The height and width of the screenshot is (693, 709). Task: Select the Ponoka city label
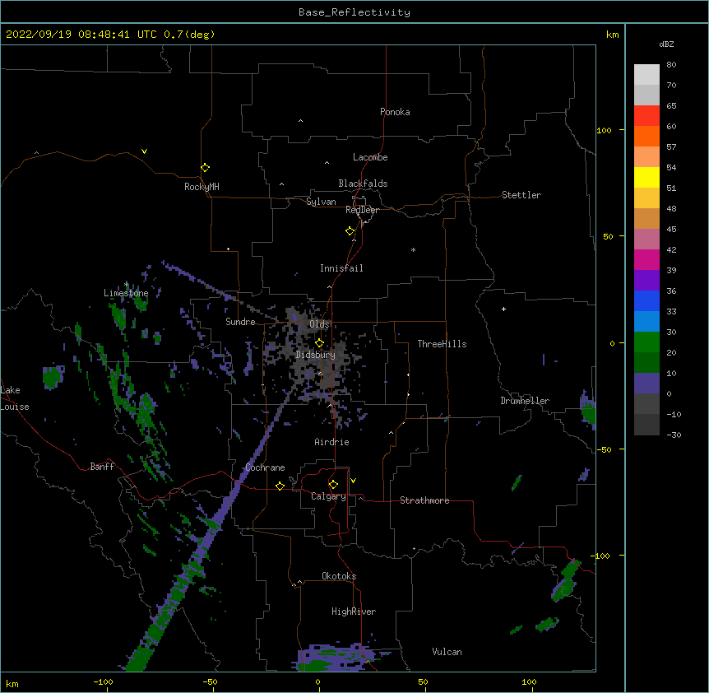pyautogui.click(x=395, y=112)
